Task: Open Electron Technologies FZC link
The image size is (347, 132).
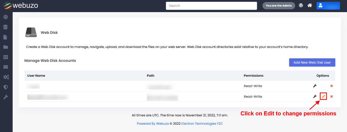Action: click(202, 124)
